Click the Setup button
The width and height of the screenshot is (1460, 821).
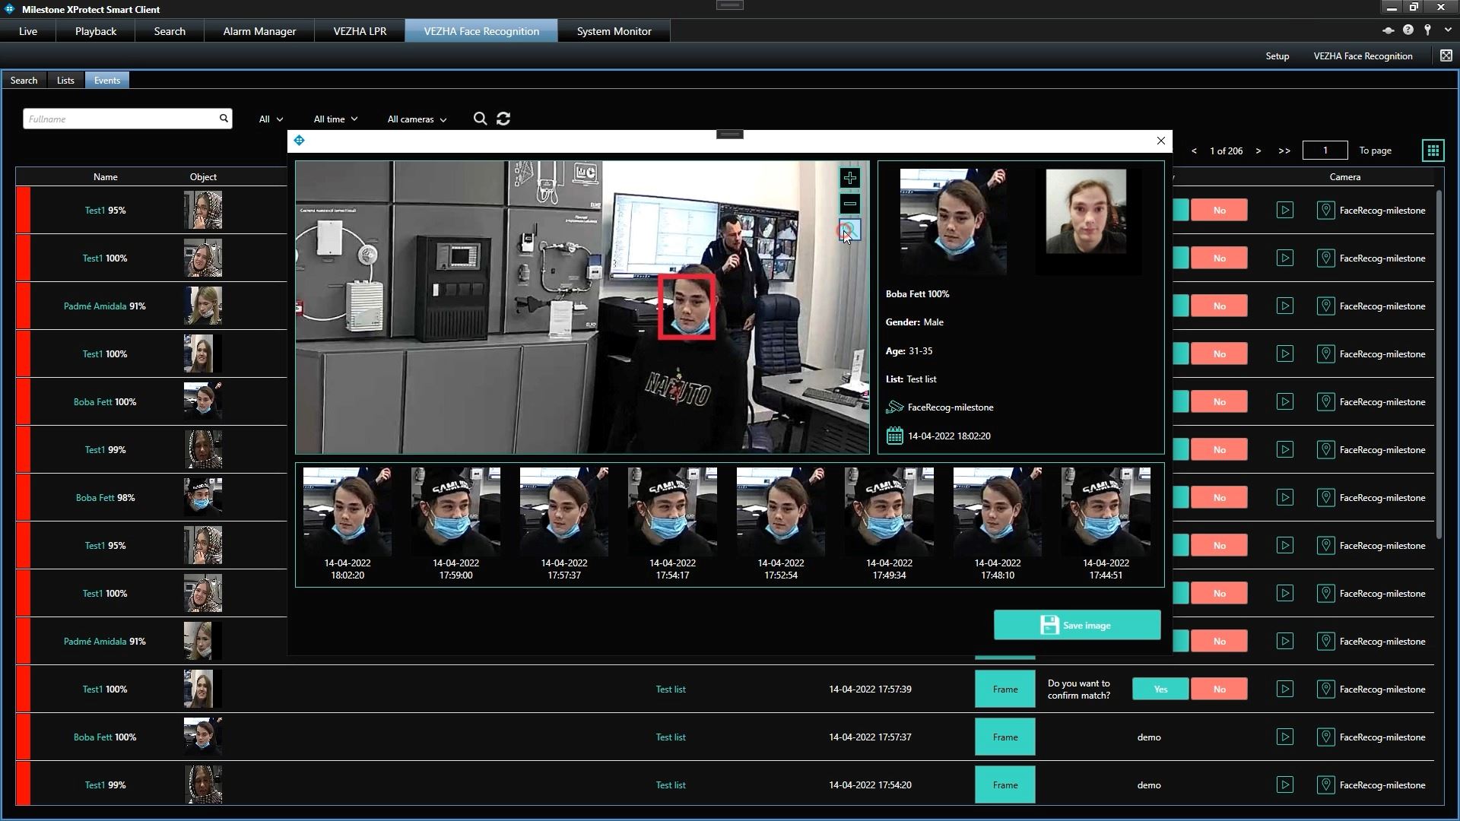(x=1277, y=56)
